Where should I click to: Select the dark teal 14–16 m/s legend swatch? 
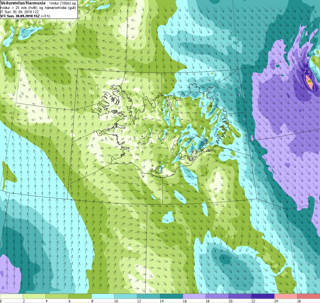coord(172,296)
